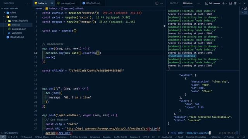Split the editor right
Screen dimensions: 248x139
point(157,3)
